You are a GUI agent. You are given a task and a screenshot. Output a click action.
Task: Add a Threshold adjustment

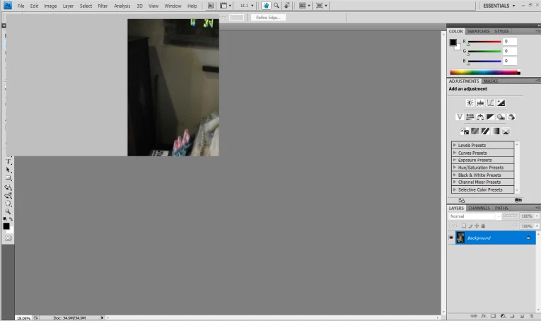point(485,131)
